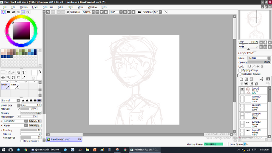
Task: Open the Canvas menu
Action: [24, 7]
